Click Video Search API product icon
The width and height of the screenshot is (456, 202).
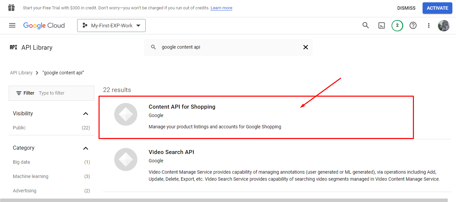126,160
